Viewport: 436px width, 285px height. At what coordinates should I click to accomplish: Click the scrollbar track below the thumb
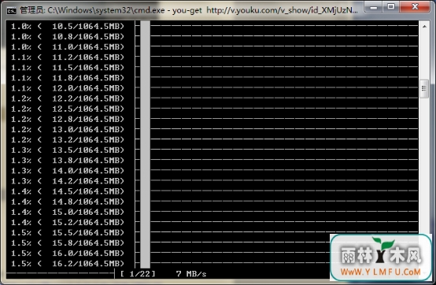pyautogui.click(x=424, y=164)
